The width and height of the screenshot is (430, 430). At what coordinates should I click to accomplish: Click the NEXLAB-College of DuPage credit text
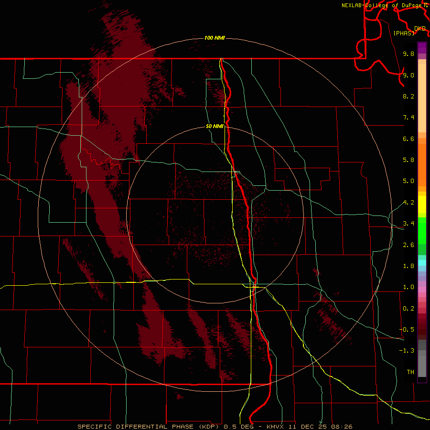point(381,5)
